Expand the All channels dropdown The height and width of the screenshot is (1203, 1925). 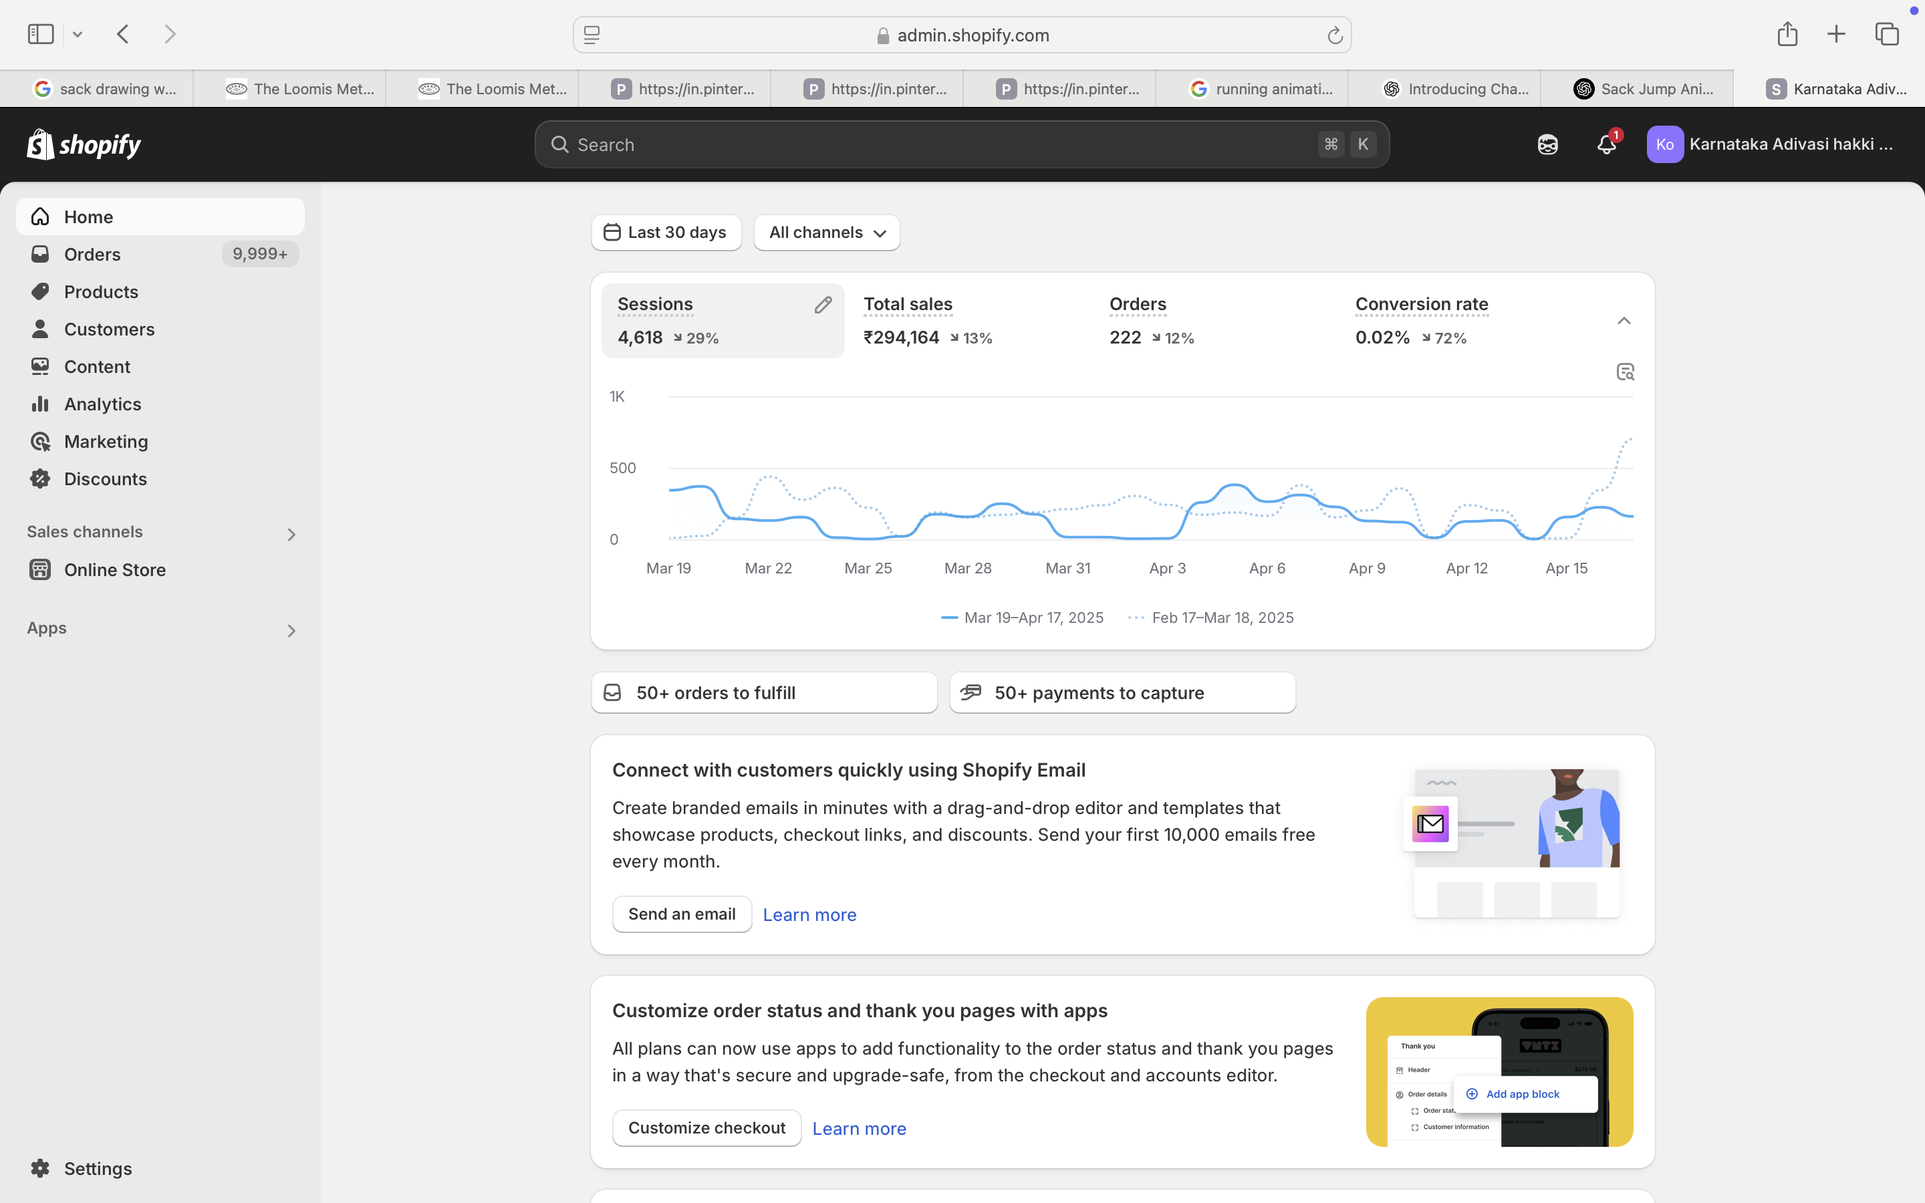(x=825, y=233)
